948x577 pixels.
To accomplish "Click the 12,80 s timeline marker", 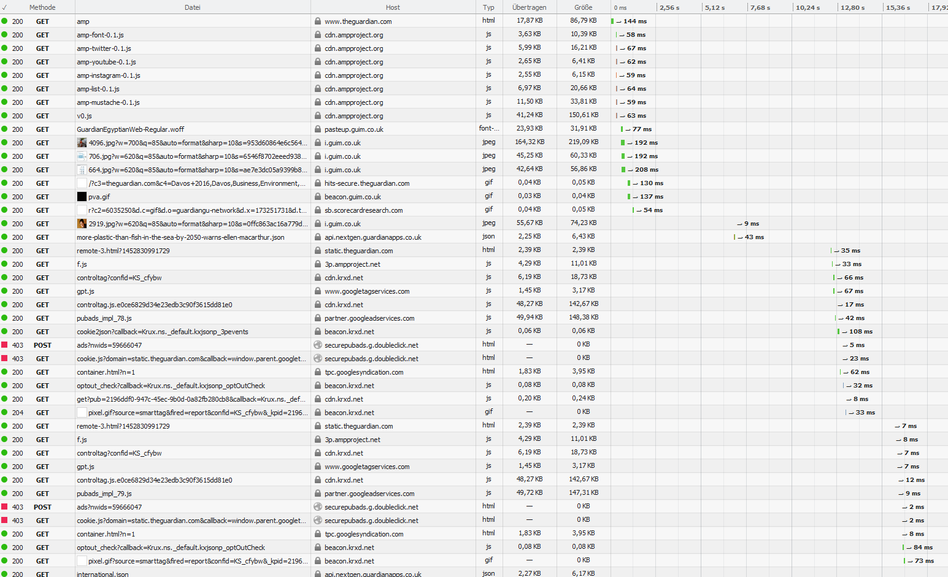I will (853, 7).
